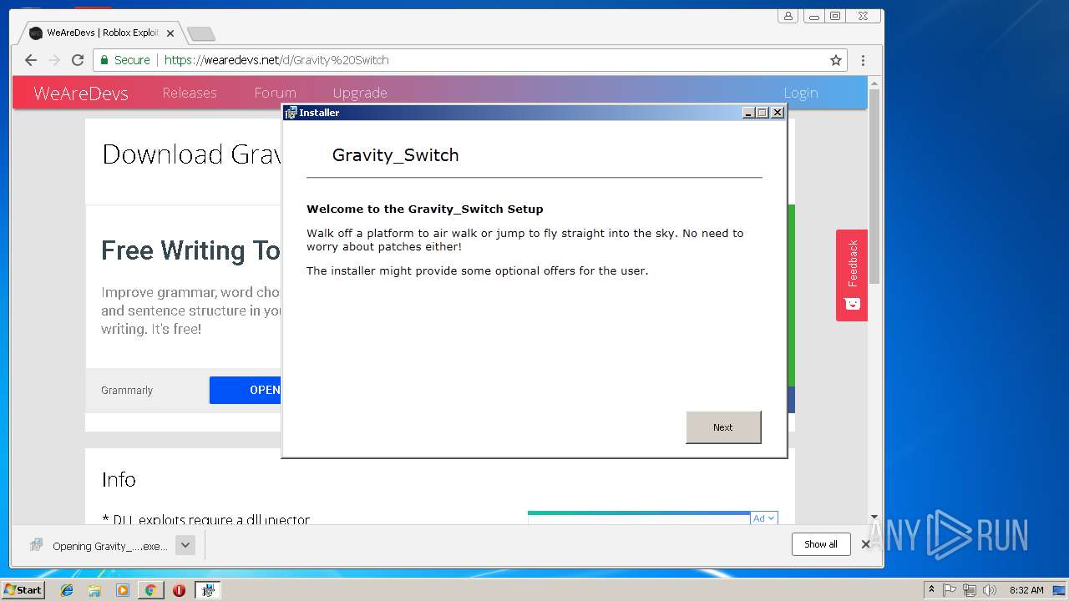The width and height of the screenshot is (1069, 601).
Task: Open Chrome three-dot menu
Action: pyautogui.click(x=863, y=60)
